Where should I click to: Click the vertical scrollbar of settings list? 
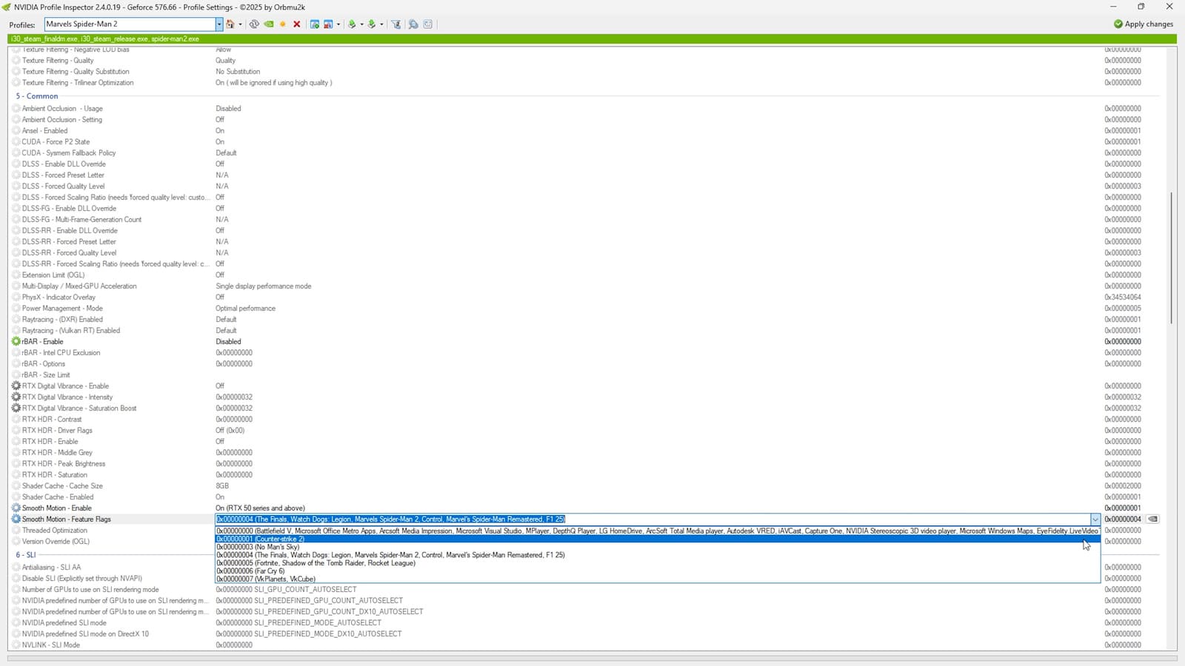[x=1171, y=258]
